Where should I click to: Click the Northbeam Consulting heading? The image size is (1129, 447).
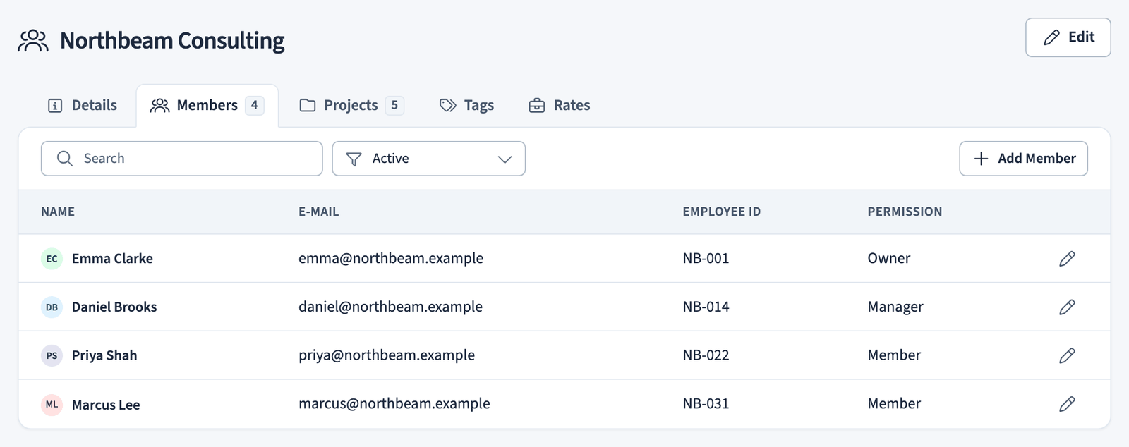[172, 41]
